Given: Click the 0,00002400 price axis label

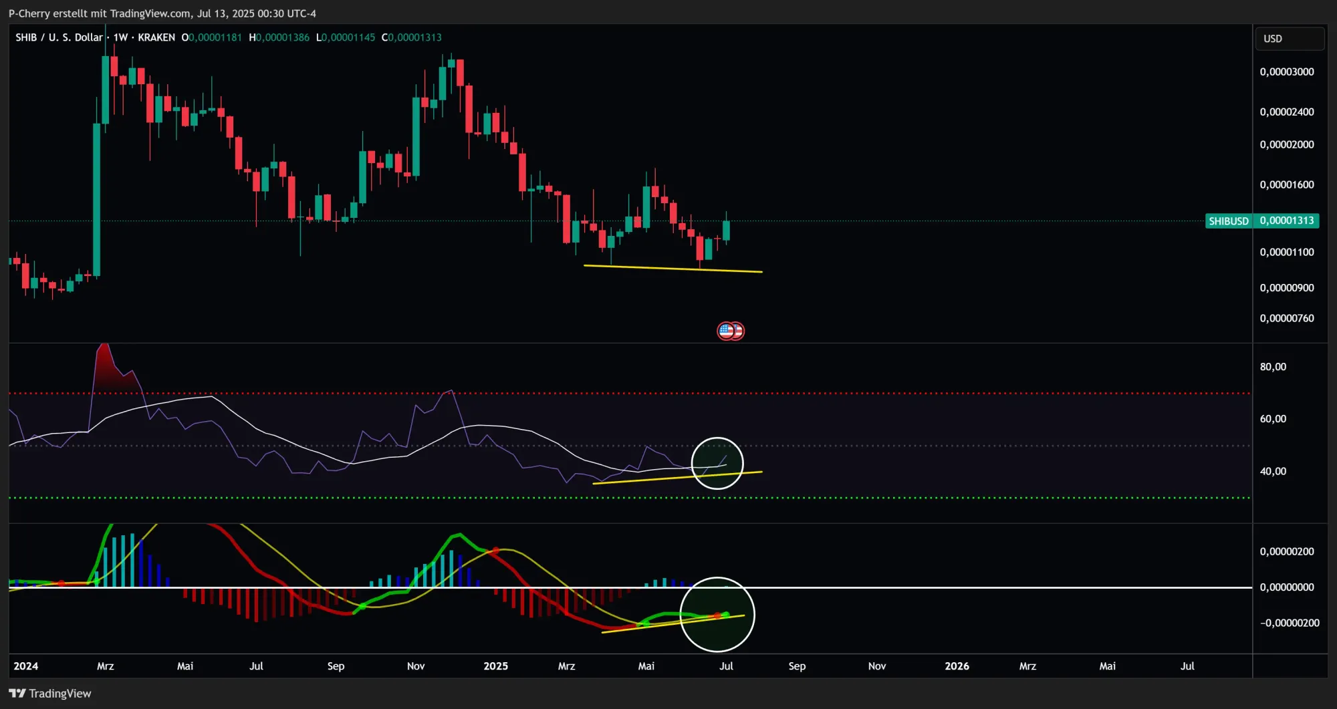Looking at the screenshot, I should [x=1287, y=112].
